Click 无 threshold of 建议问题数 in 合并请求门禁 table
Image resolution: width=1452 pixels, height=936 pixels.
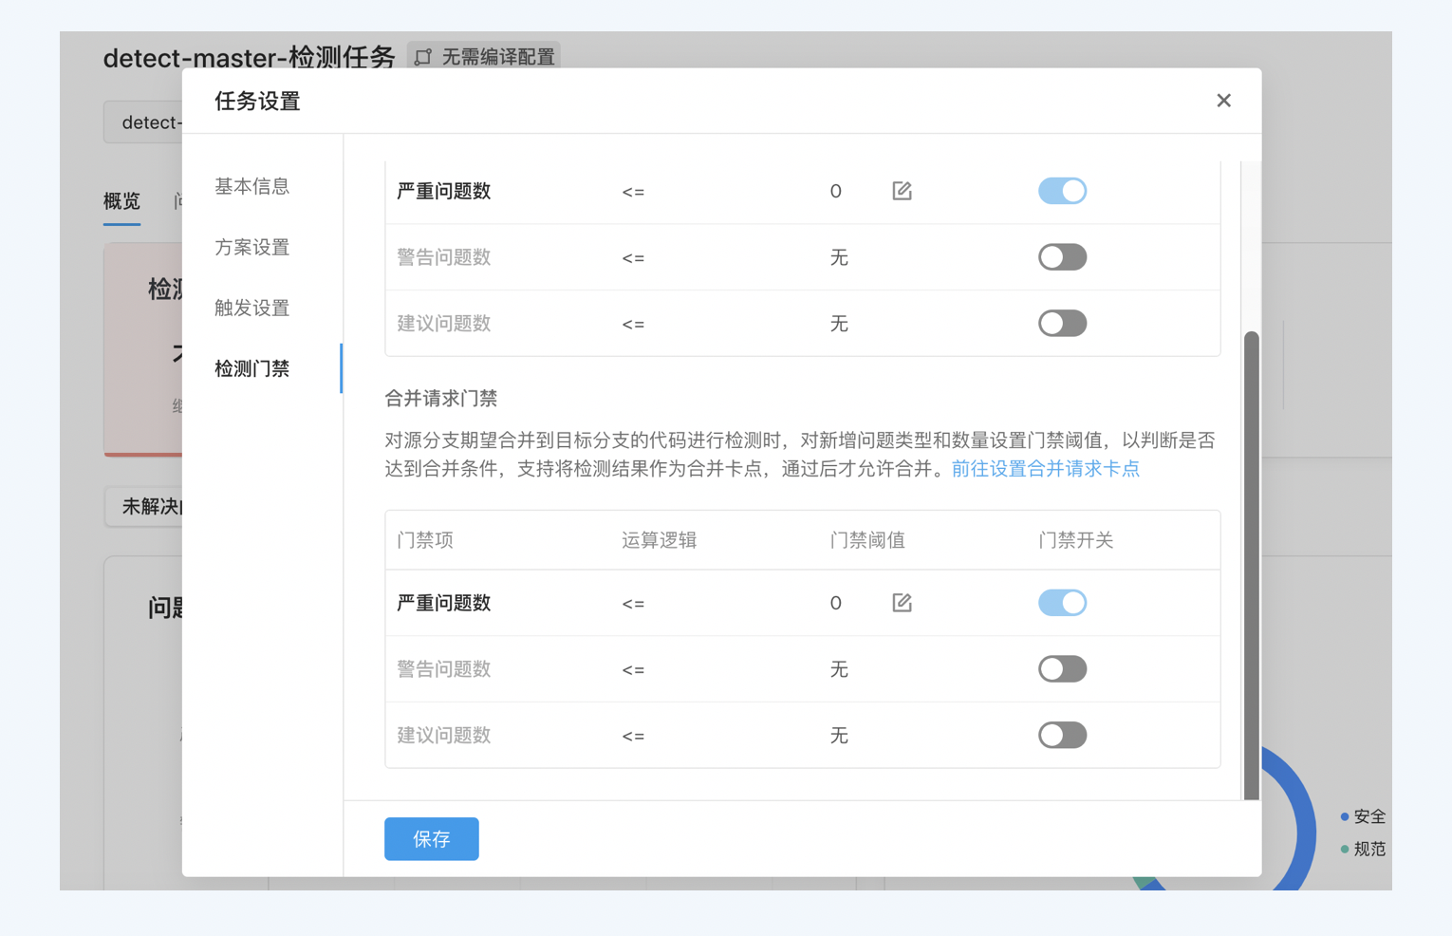839,736
